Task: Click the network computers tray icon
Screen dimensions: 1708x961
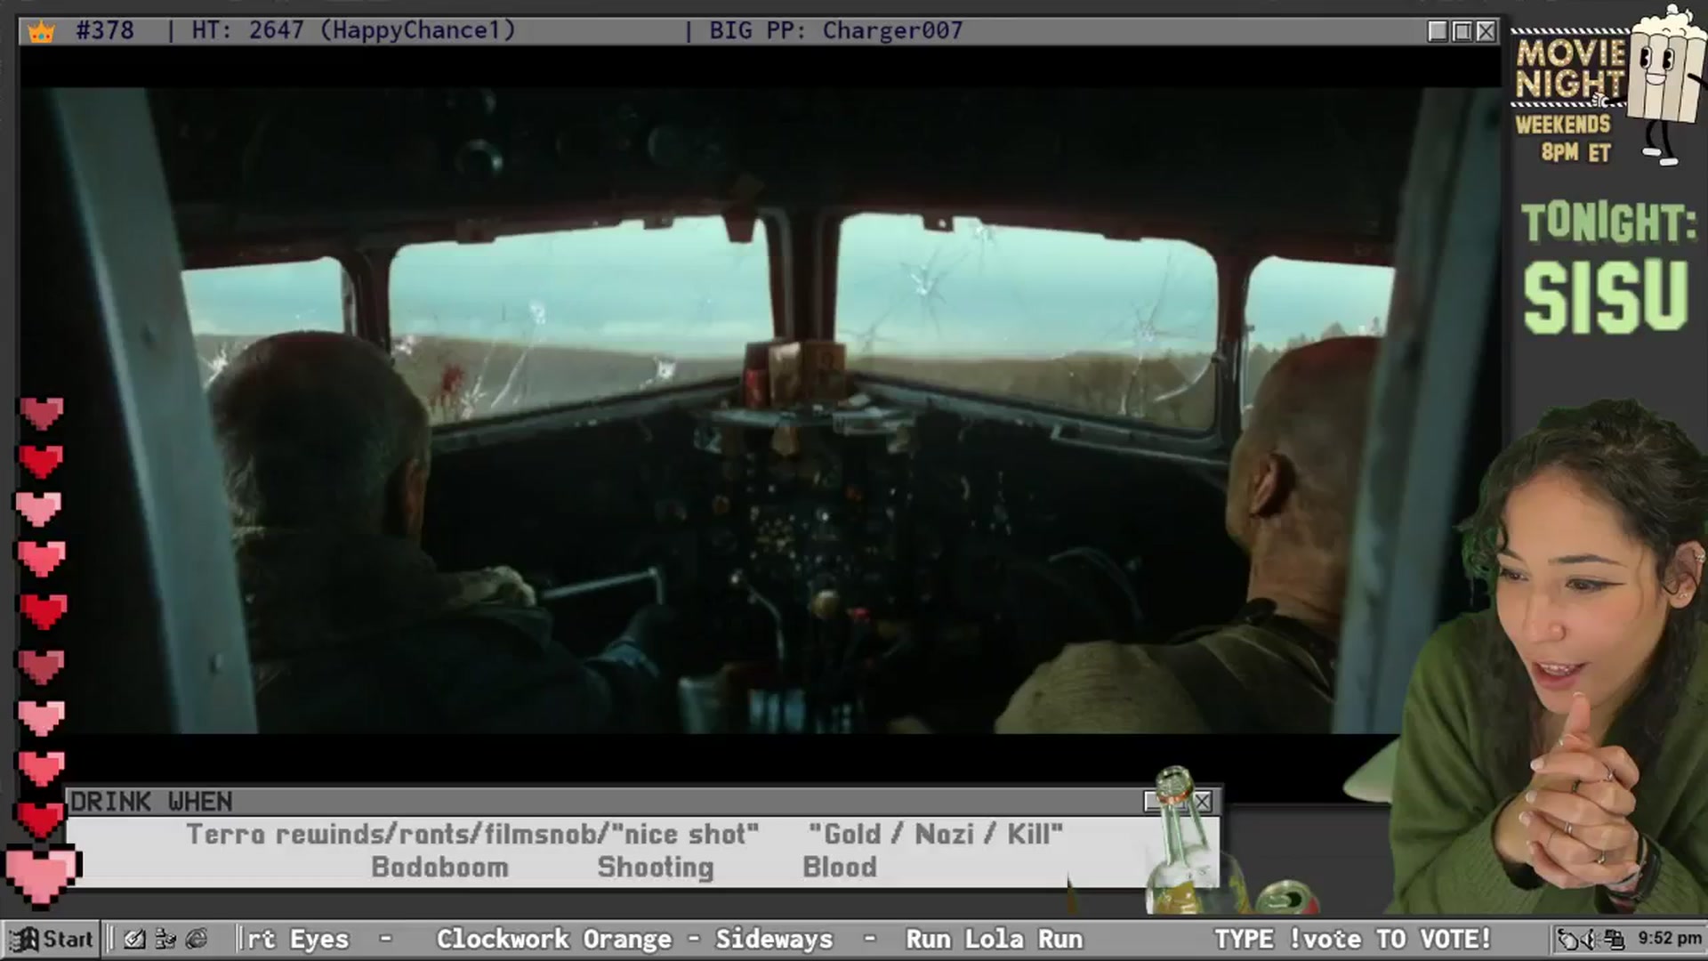Action: point(1615,939)
